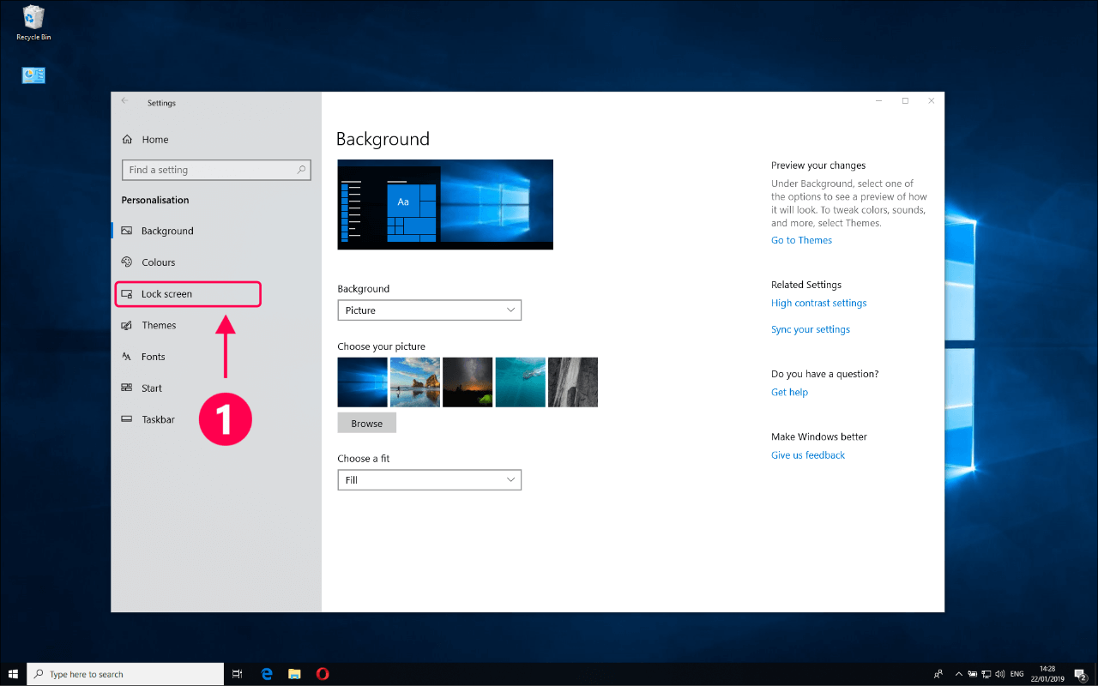Select the beach rocks wallpaper thumbnail
The height and width of the screenshot is (686, 1098).
415,382
